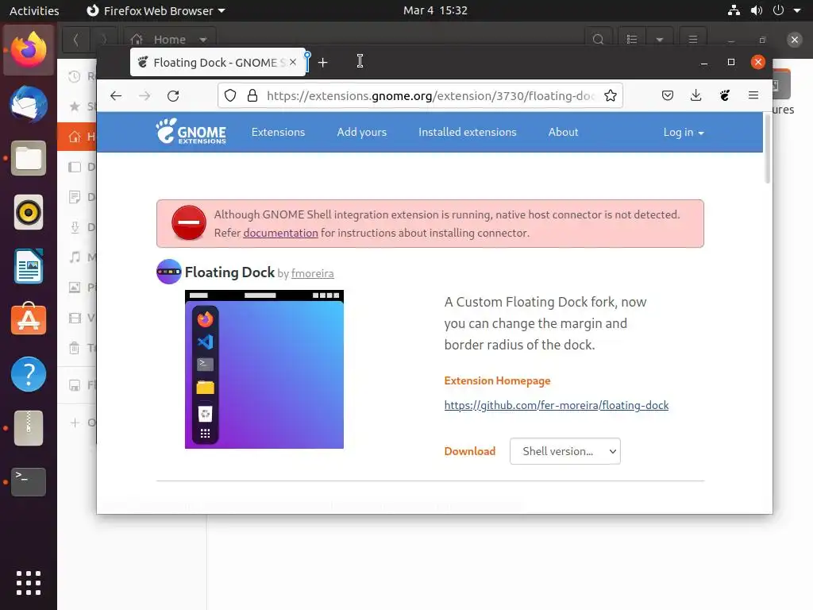Image resolution: width=813 pixels, height=610 pixels.
Task: Open the Firefox hamburger application menu
Action: (753, 95)
